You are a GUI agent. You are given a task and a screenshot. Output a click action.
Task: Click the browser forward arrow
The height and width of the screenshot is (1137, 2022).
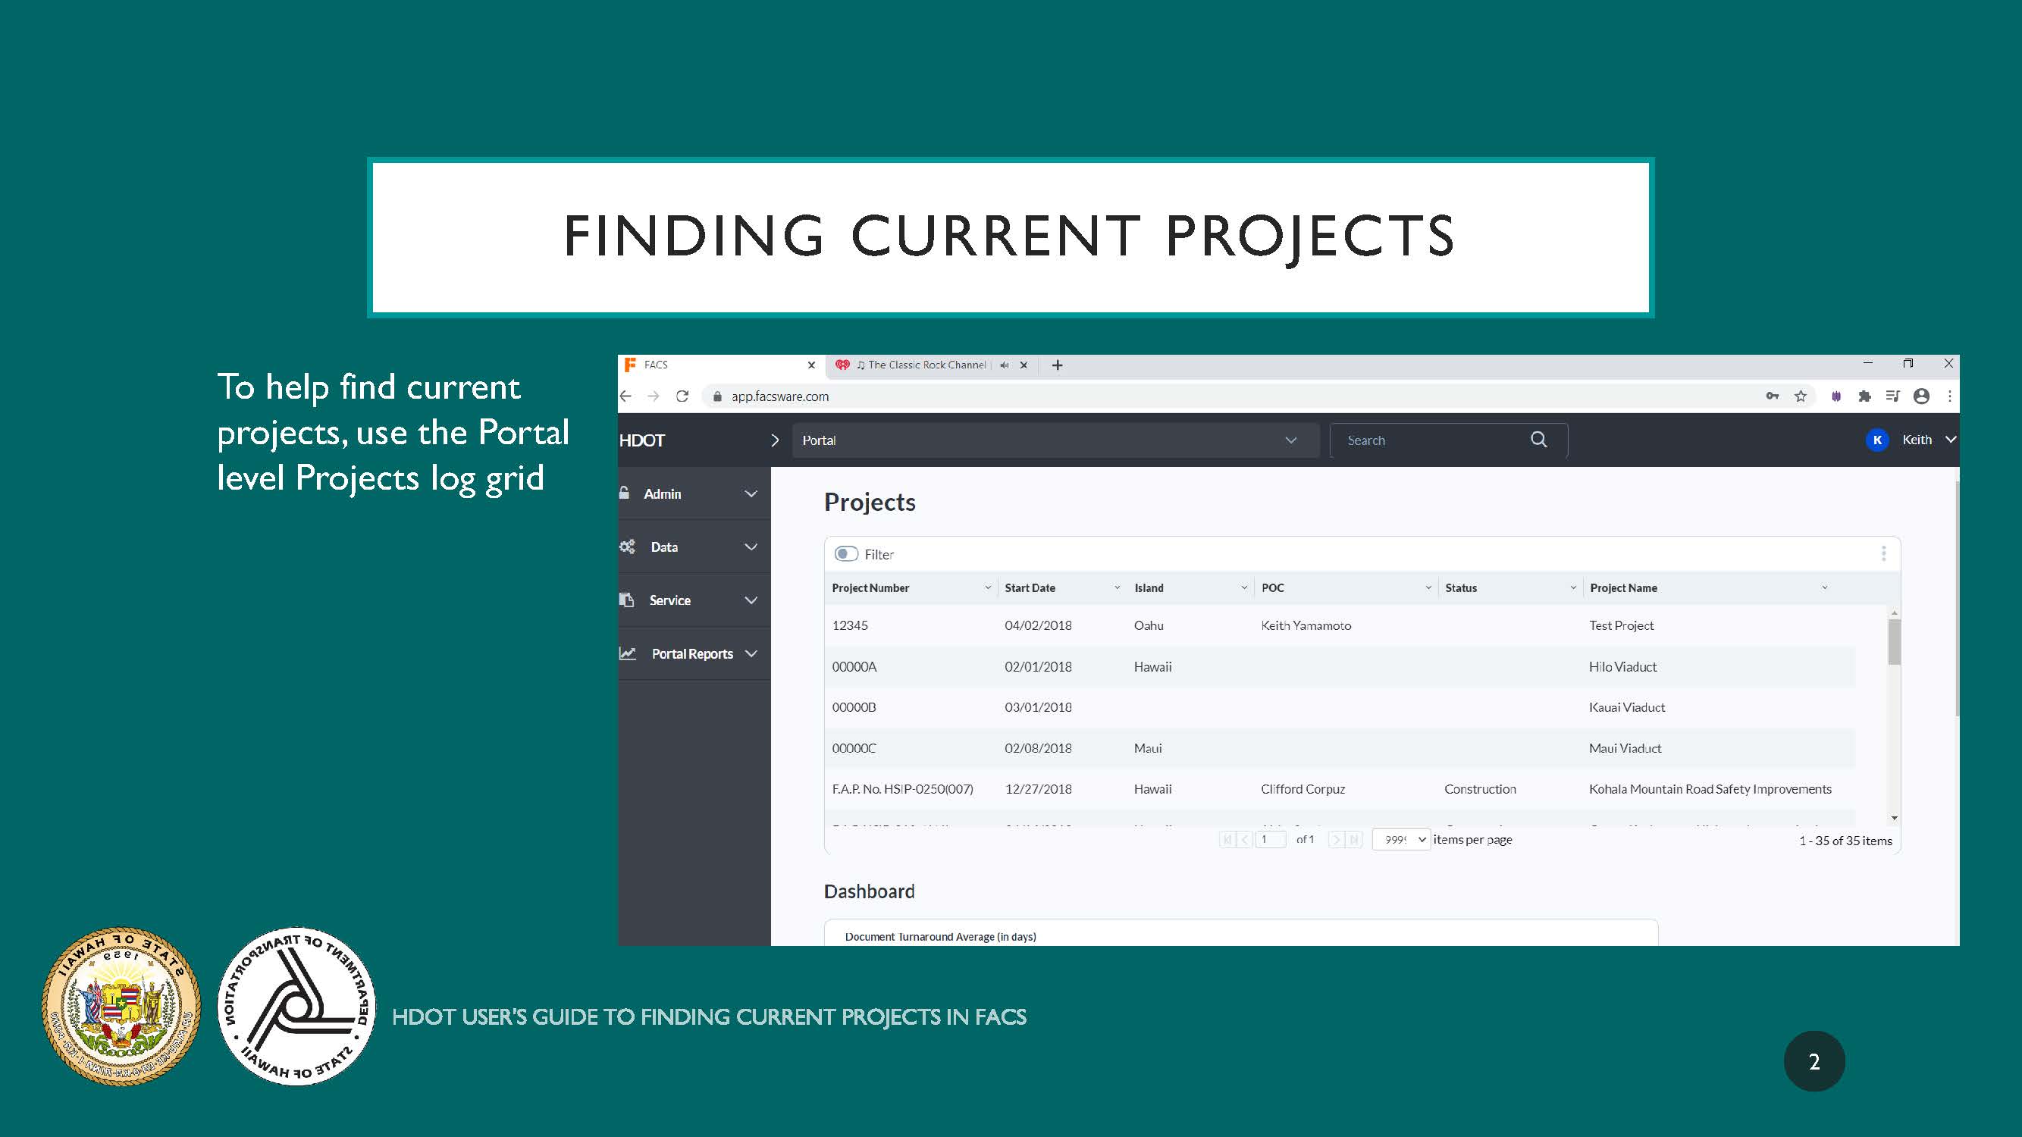653,396
